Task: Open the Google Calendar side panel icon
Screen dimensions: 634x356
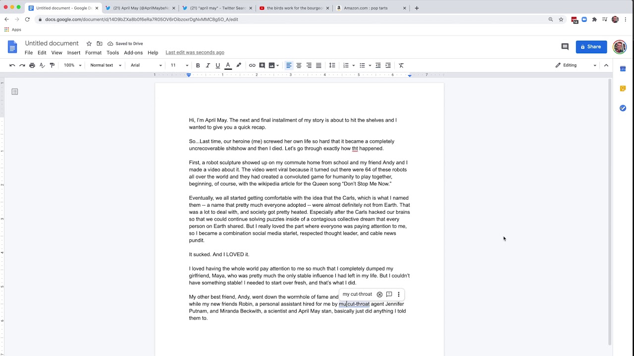Action: 623,69
